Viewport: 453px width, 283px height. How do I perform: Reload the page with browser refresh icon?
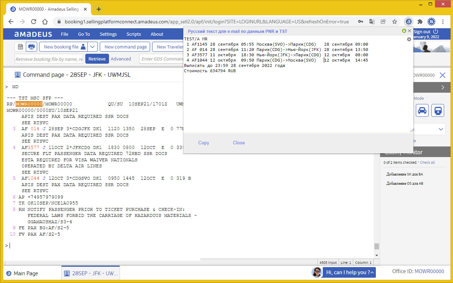[x=34, y=22]
